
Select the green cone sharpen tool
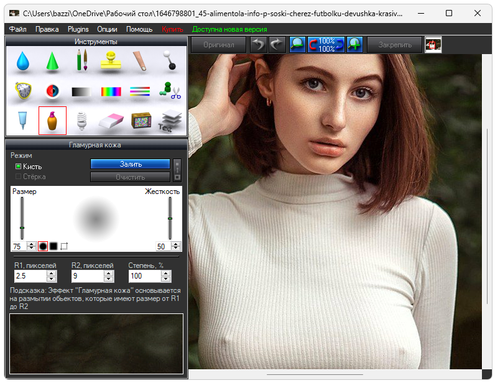click(x=52, y=61)
